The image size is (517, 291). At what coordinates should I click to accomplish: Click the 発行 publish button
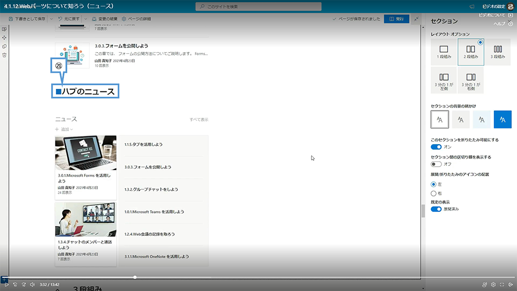click(397, 19)
